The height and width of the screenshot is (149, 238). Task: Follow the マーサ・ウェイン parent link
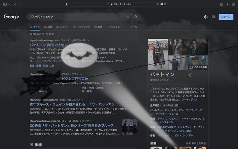191,119
